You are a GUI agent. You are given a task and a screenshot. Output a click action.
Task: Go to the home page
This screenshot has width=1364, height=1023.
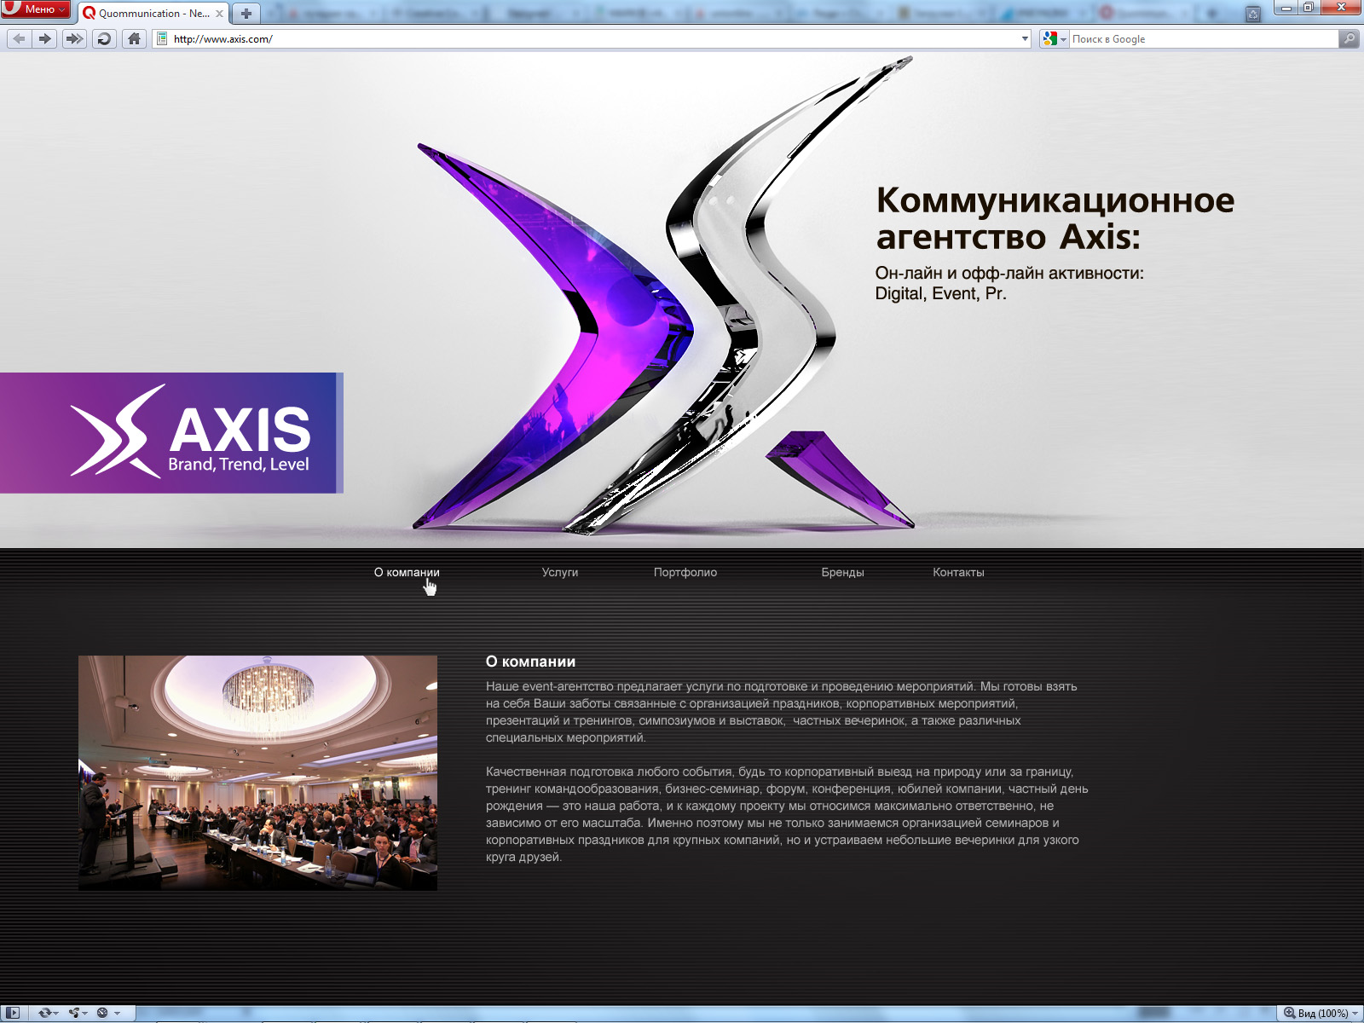point(134,38)
